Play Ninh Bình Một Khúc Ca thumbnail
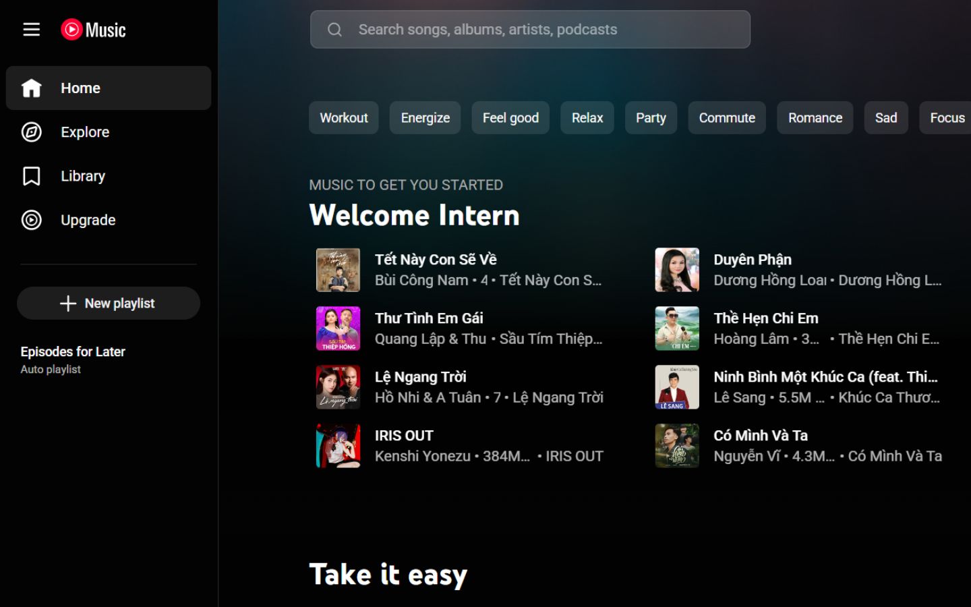Viewport: 971px width, 607px height. point(678,388)
